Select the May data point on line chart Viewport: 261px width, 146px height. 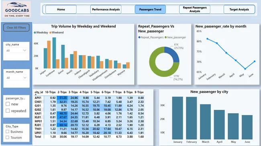coord(245,68)
